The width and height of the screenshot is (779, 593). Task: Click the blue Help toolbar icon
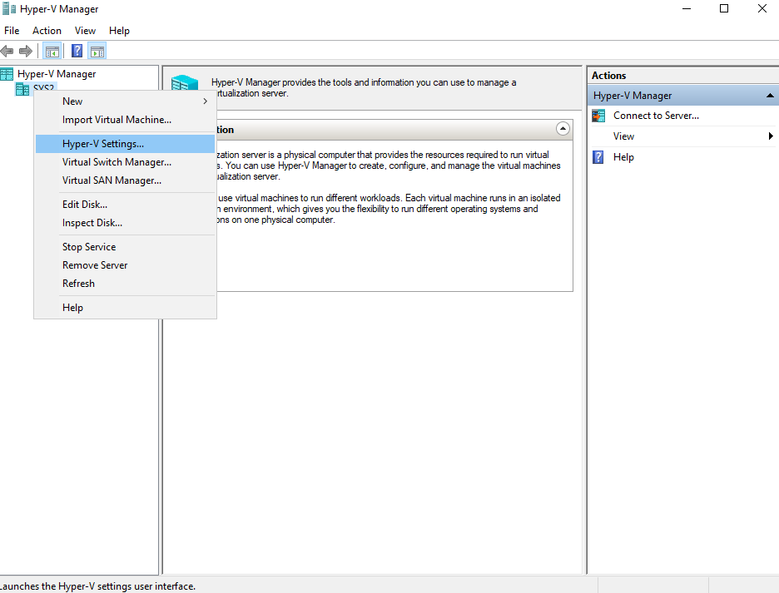tap(77, 51)
